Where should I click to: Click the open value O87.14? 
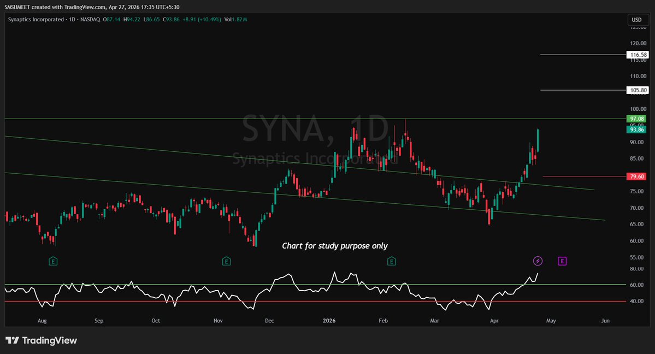point(111,19)
